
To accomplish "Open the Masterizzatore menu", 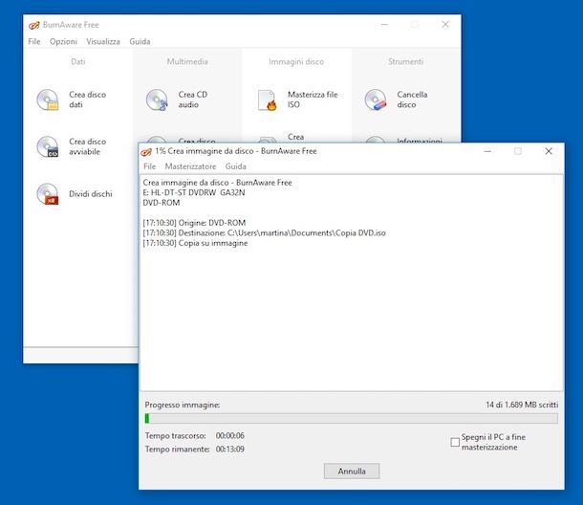I will pyautogui.click(x=190, y=166).
